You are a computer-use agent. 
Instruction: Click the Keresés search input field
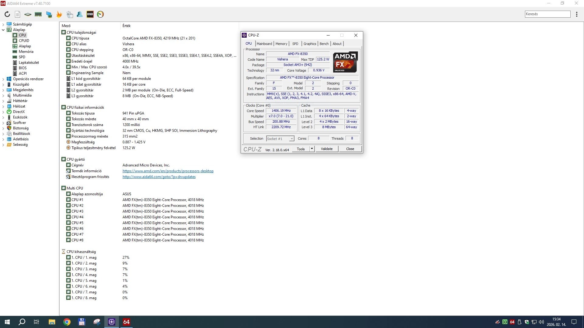coord(547,14)
